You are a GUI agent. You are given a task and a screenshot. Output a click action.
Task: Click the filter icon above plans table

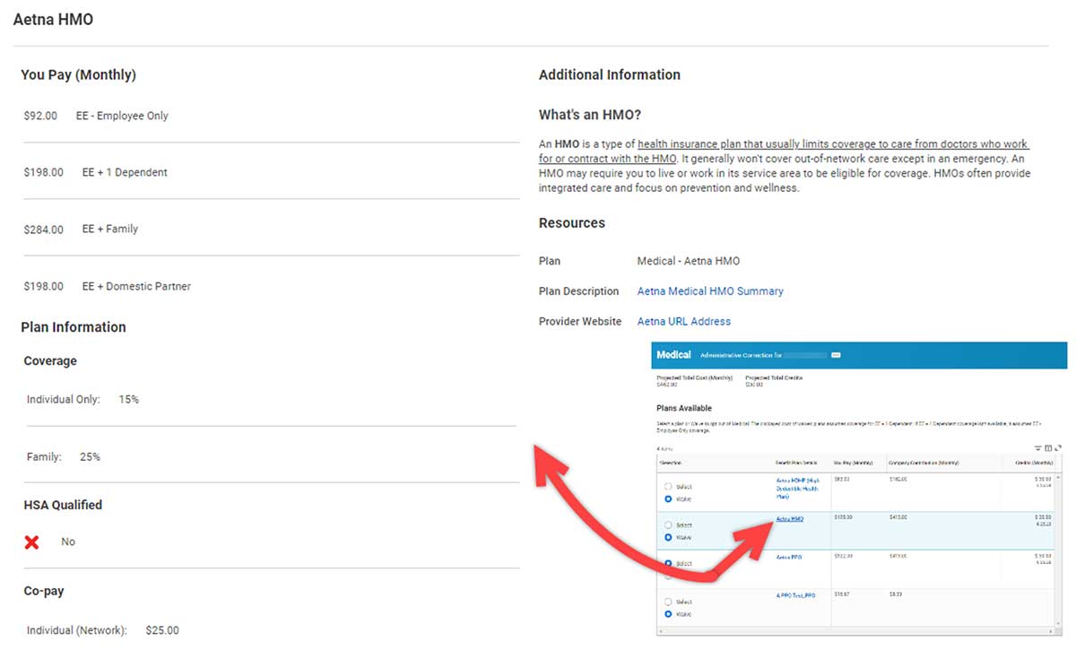(1038, 447)
